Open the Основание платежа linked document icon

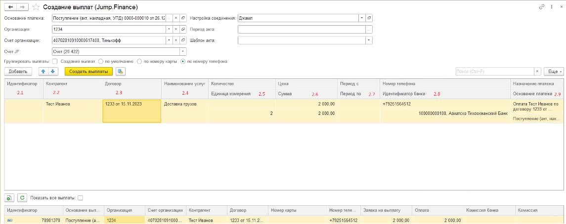click(183, 18)
